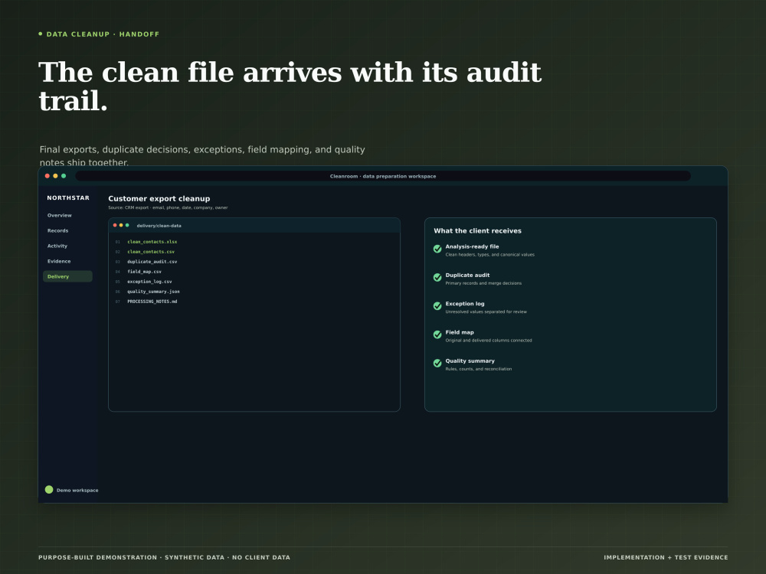Image resolution: width=766 pixels, height=574 pixels.
Task: Click the Exception log title
Action: (465, 304)
